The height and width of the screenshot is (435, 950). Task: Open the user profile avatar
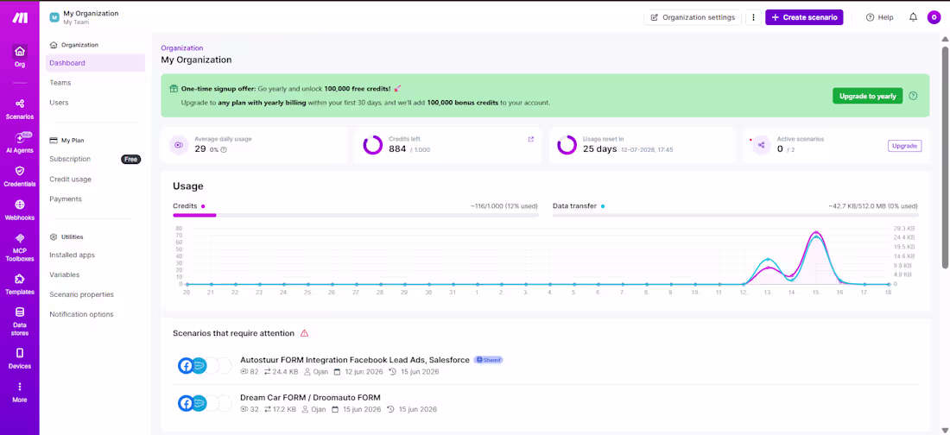pos(933,17)
